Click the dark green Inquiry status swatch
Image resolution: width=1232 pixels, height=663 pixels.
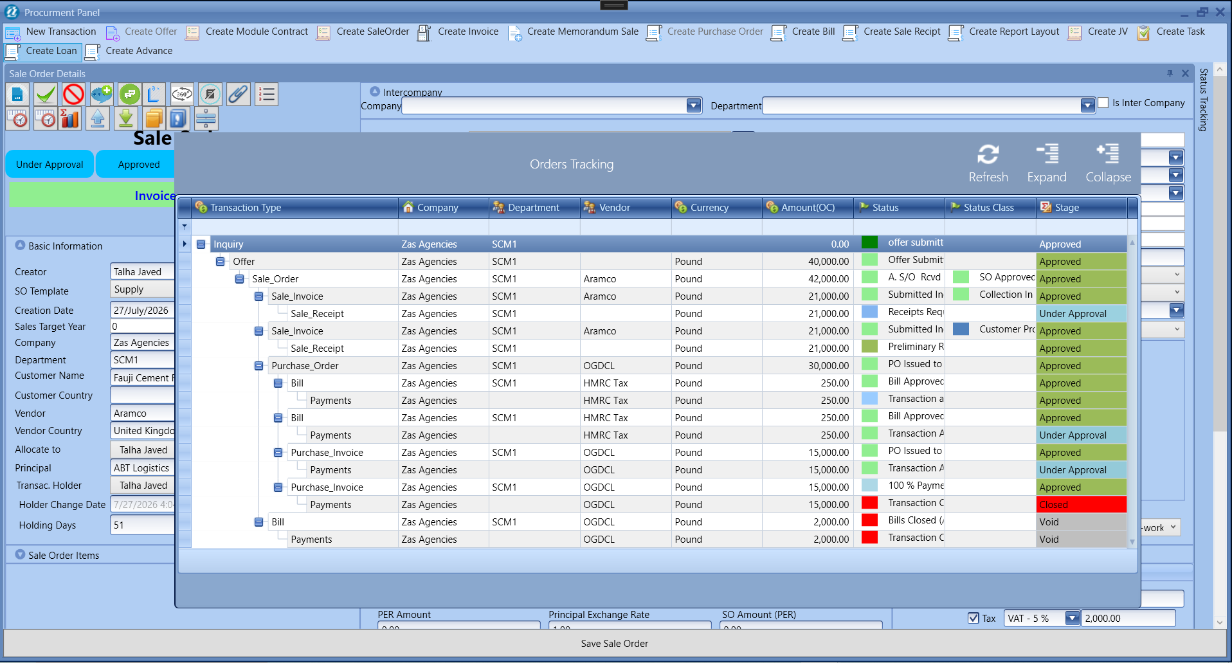[869, 242]
